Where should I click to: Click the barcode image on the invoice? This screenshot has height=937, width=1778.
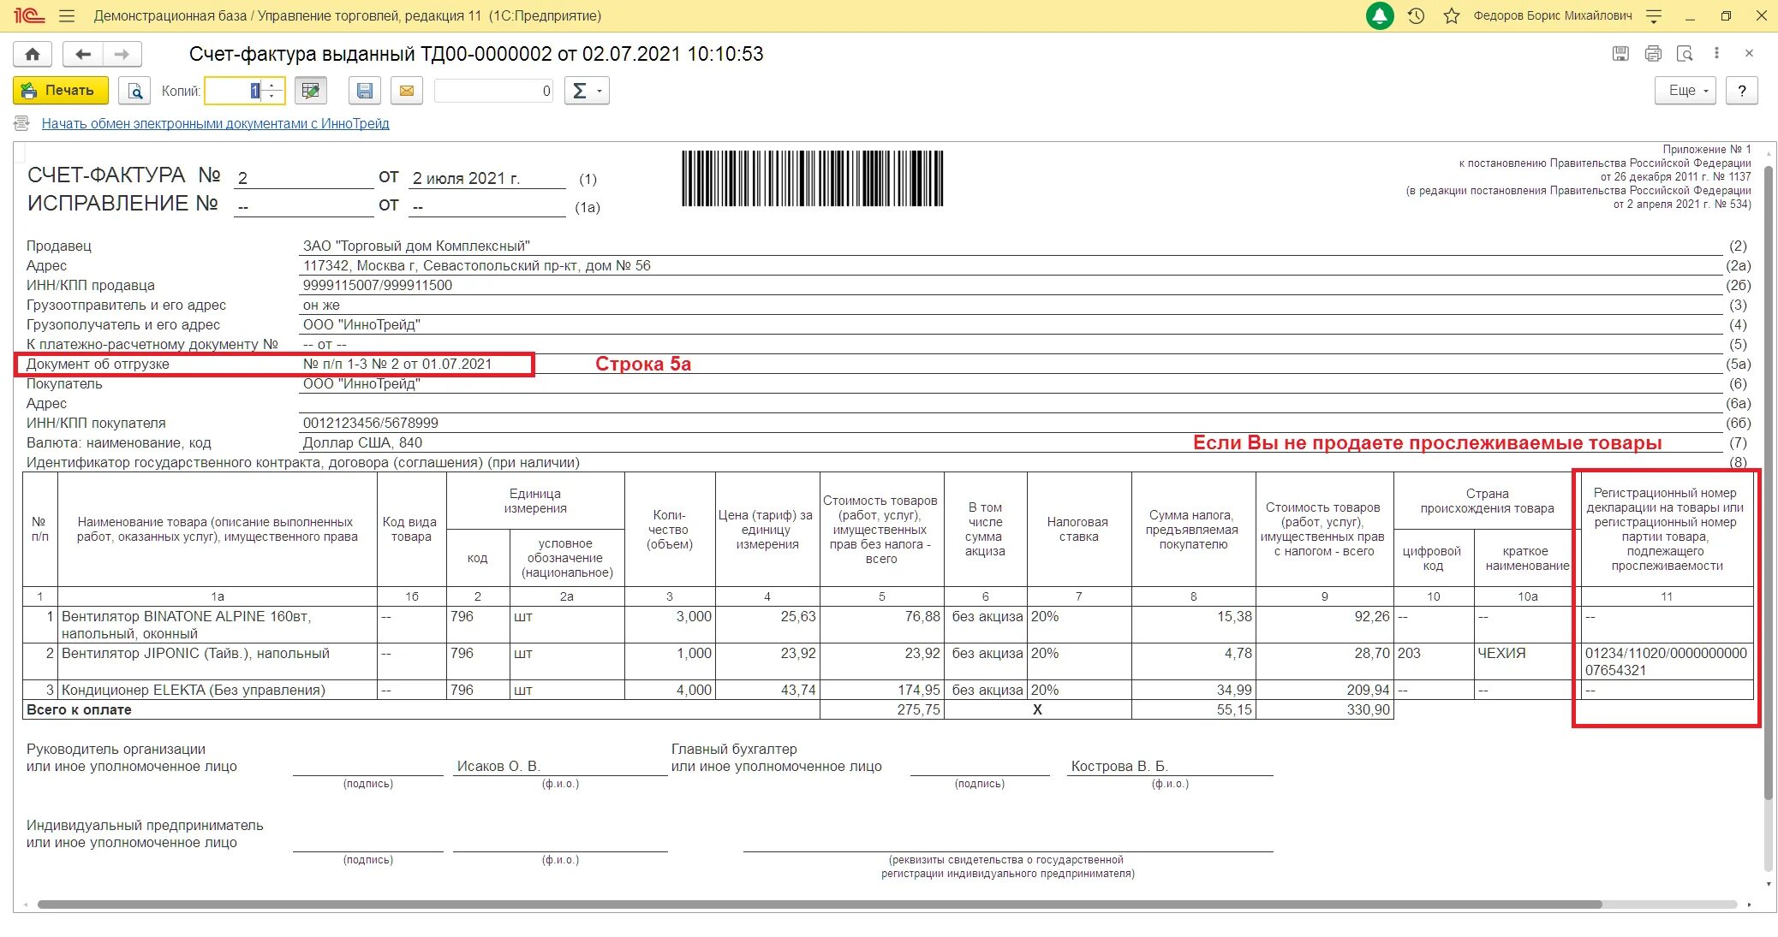[812, 178]
